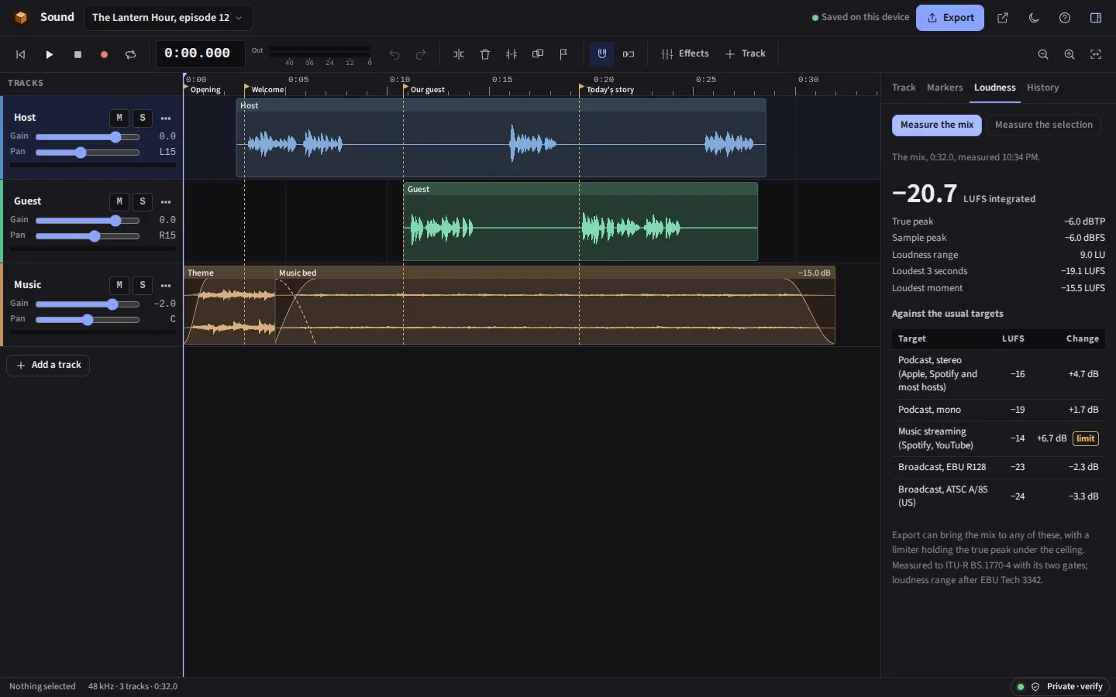
Task: Select the Guest audio clip
Action: (580, 221)
